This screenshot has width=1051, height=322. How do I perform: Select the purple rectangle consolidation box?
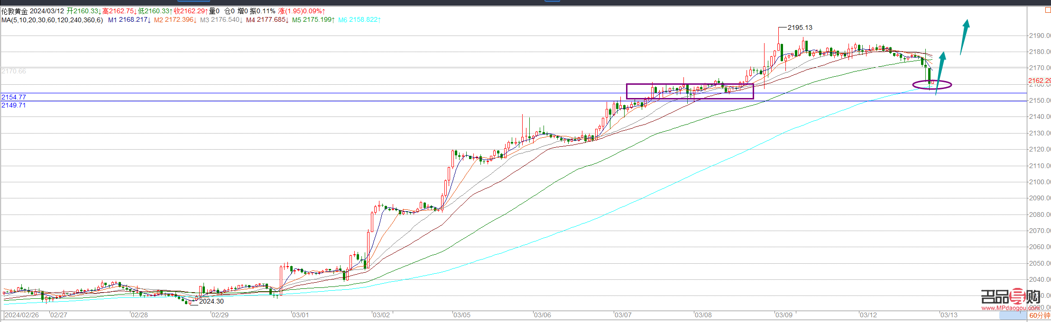click(690, 91)
